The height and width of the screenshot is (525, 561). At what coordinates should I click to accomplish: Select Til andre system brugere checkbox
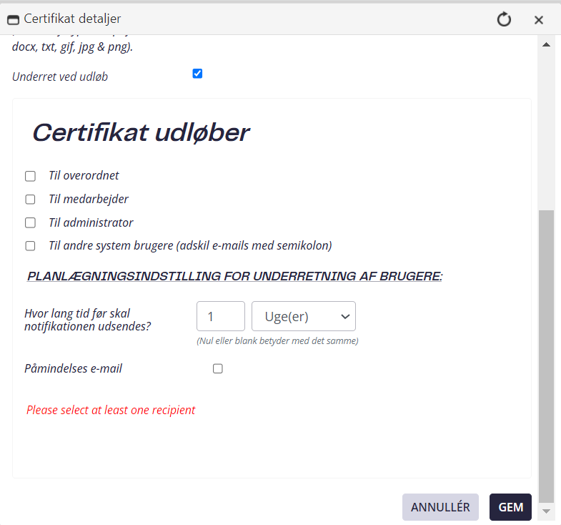tap(31, 246)
